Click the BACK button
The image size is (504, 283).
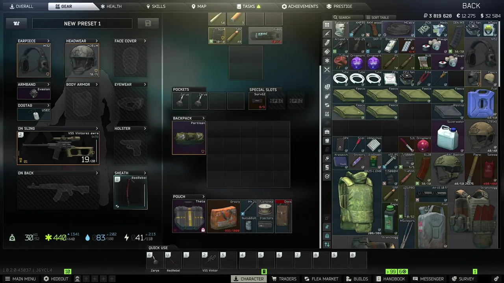coord(471,6)
